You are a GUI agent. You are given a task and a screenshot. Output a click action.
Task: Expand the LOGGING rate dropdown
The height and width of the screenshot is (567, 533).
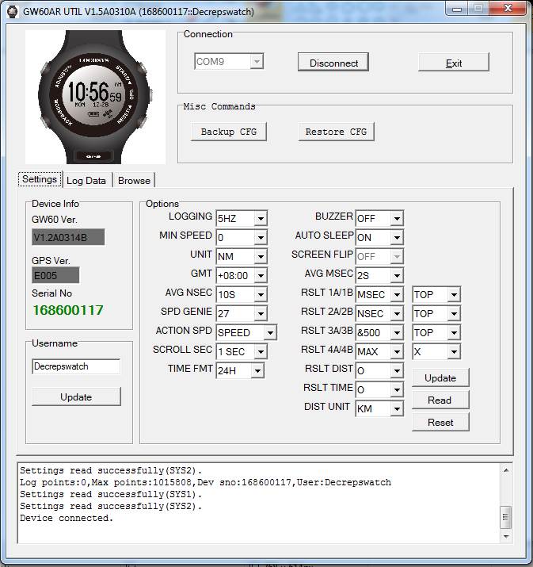click(261, 219)
